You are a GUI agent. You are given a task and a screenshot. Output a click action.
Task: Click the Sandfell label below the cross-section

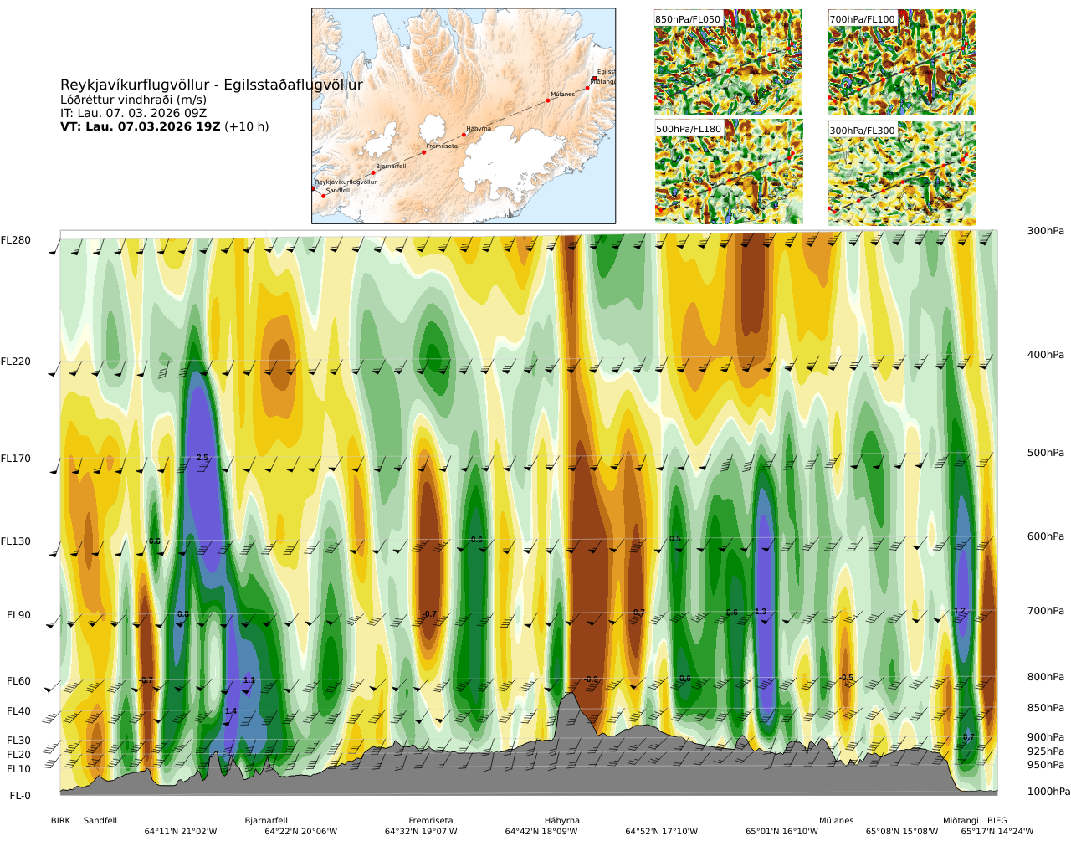point(100,821)
